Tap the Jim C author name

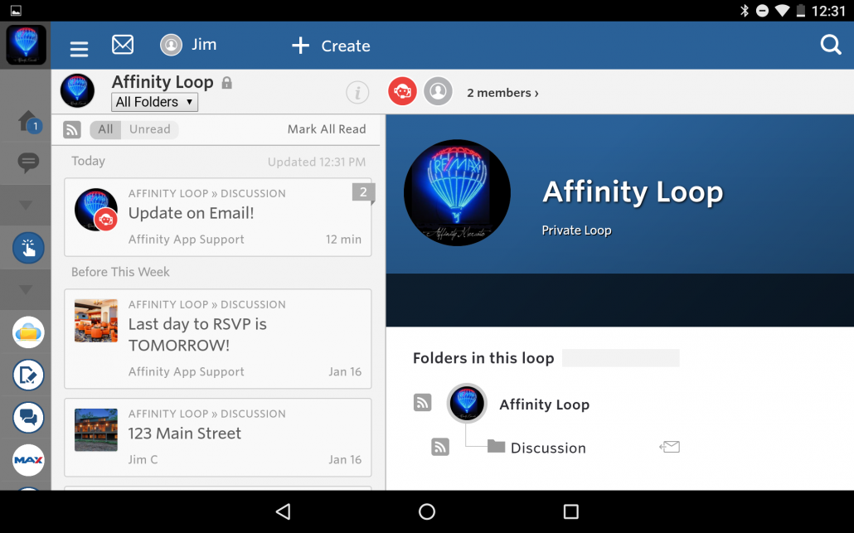(x=143, y=459)
